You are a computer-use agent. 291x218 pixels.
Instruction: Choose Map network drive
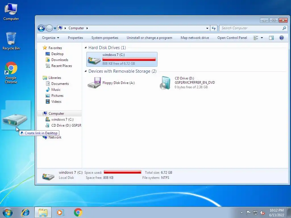[195, 38]
